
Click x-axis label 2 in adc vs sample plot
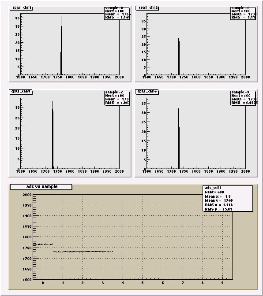point(83,283)
